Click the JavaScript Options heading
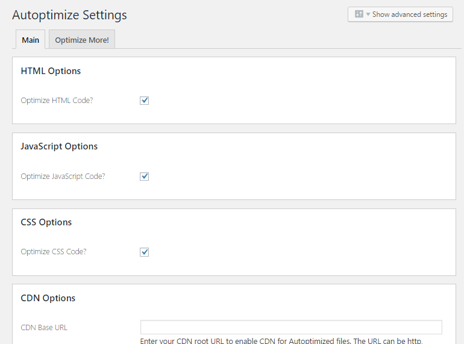464x344 pixels. tap(59, 146)
